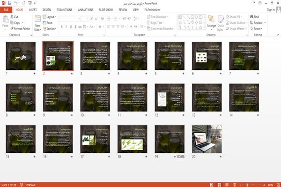
Task: Open Quick Styles gallery
Action: click(221, 23)
